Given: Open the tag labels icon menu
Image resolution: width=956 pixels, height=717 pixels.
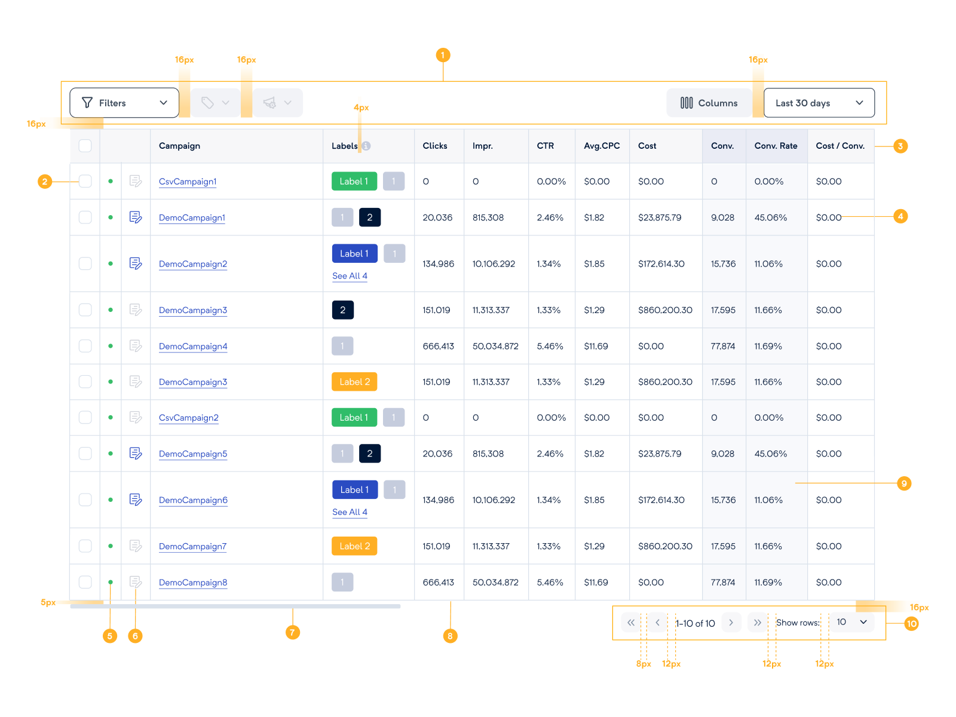Looking at the screenshot, I should 215,102.
